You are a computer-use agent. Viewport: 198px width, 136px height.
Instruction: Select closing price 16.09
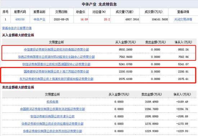[x=84, y=19]
